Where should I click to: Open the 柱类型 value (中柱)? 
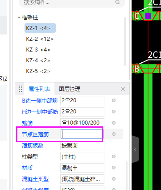point(82,156)
